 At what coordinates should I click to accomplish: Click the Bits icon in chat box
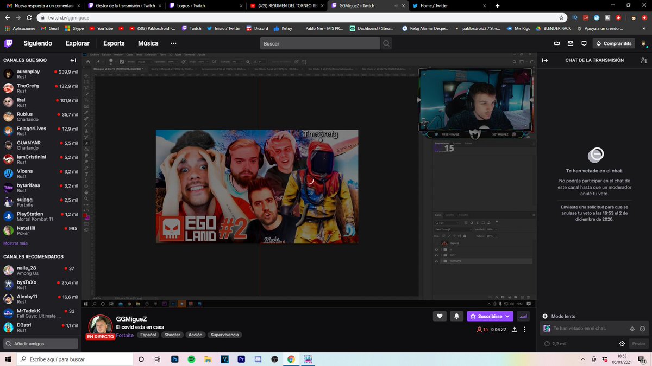632,329
